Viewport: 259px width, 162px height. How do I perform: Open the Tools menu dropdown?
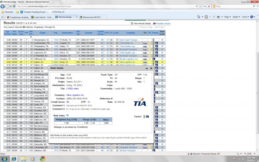[245, 17]
